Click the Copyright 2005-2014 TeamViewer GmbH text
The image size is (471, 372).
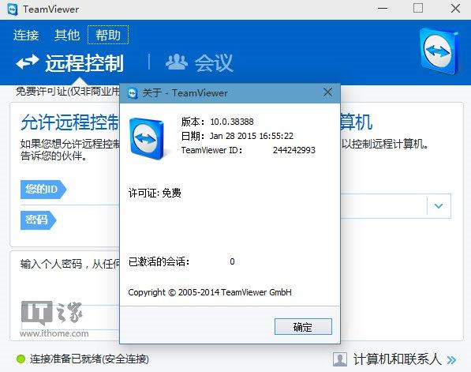coord(210,292)
